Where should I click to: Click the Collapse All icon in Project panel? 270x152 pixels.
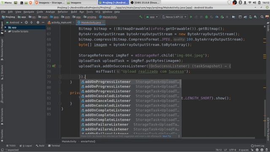coord(31,22)
